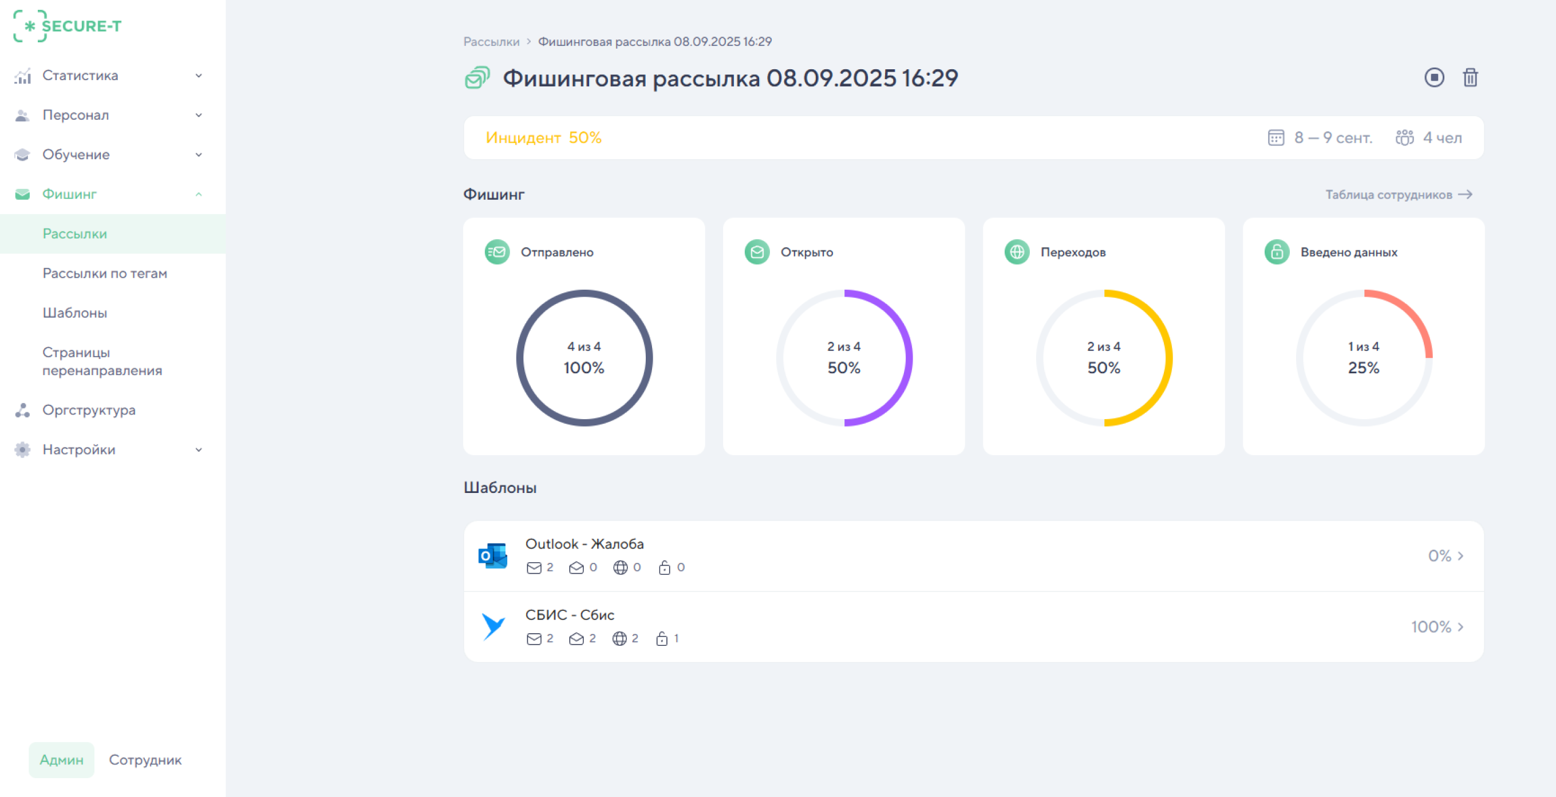Open the Рассылки по тегам menu item
Image resolution: width=1556 pixels, height=797 pixels.
coord(105,273)
